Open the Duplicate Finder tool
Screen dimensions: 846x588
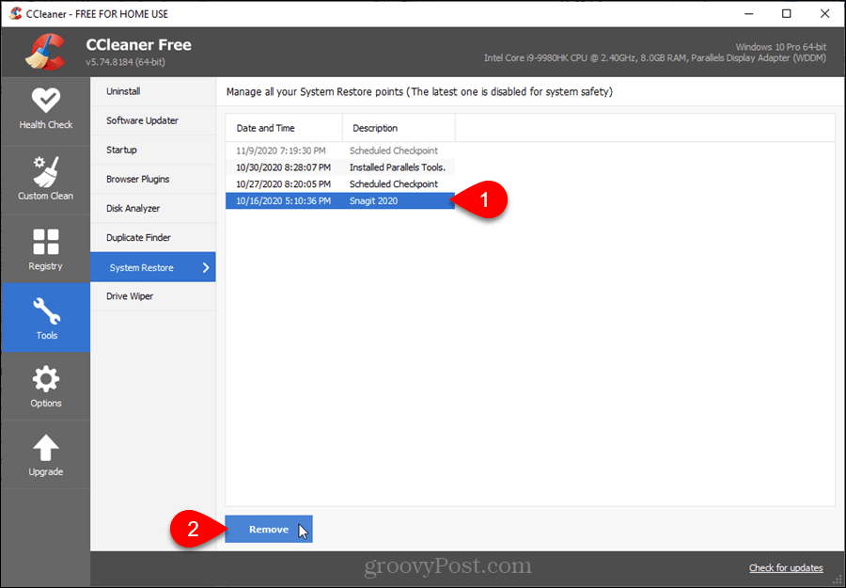[x=153, y=237]
